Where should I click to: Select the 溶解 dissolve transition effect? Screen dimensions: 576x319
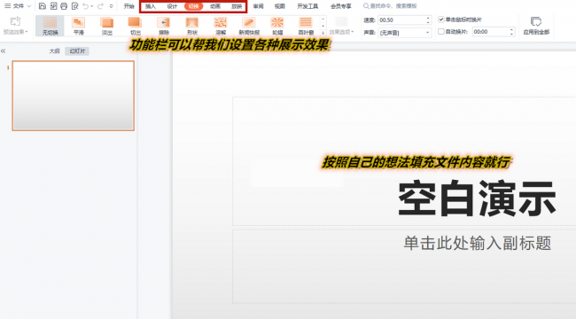click(221, 26)
